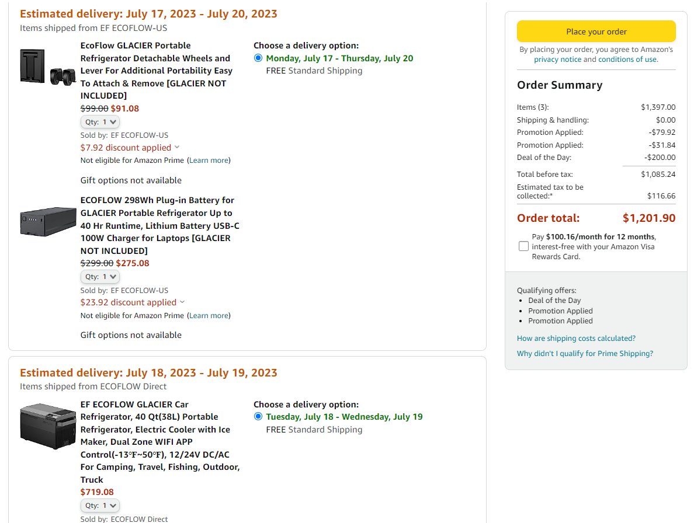The height and width of the screenshot is (523, 694).
Task: Click Learn more under the Detachable Wheels item
Action: coord(209,161)
